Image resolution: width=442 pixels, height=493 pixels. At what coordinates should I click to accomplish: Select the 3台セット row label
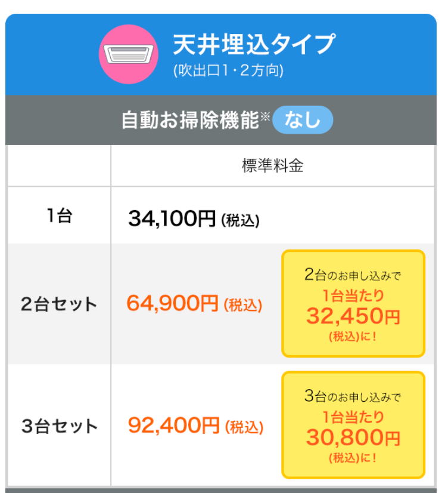59,427
